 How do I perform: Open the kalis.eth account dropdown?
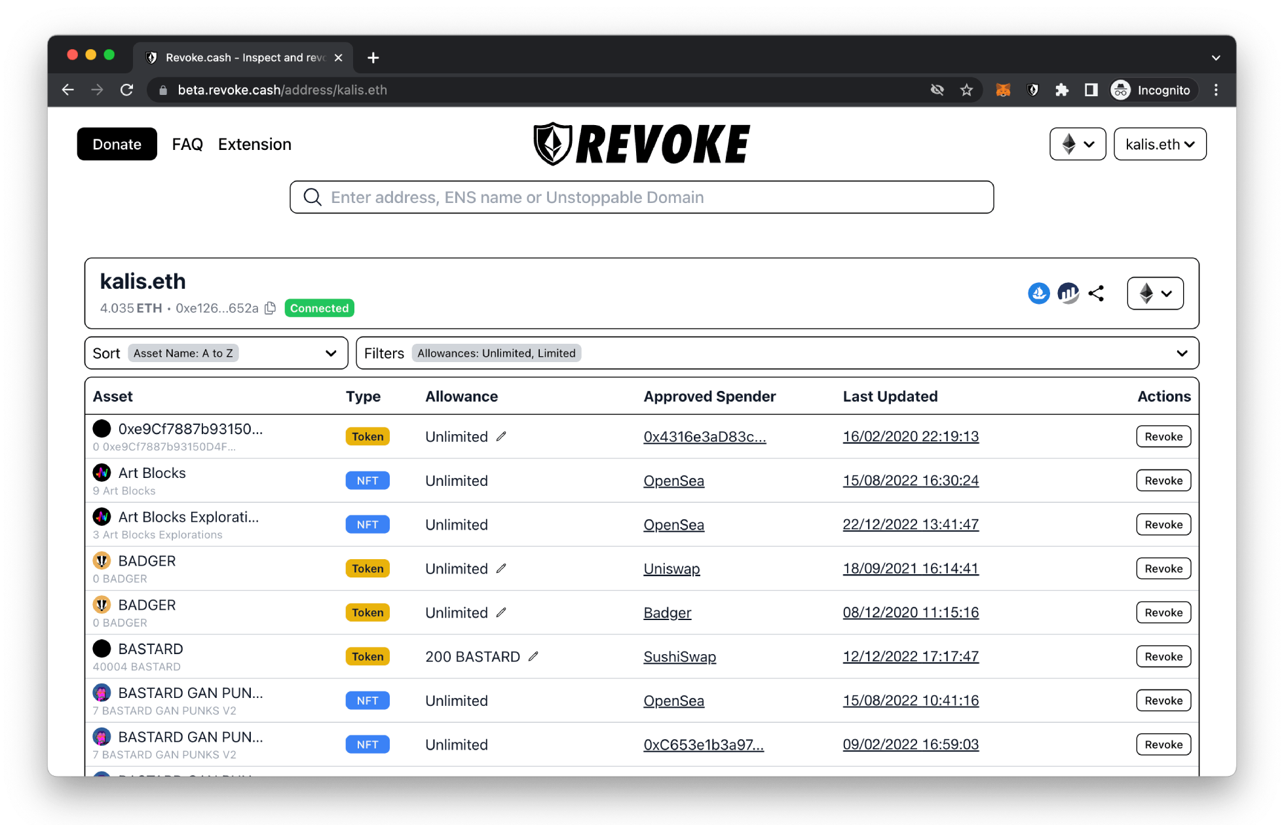[1160, 144]
